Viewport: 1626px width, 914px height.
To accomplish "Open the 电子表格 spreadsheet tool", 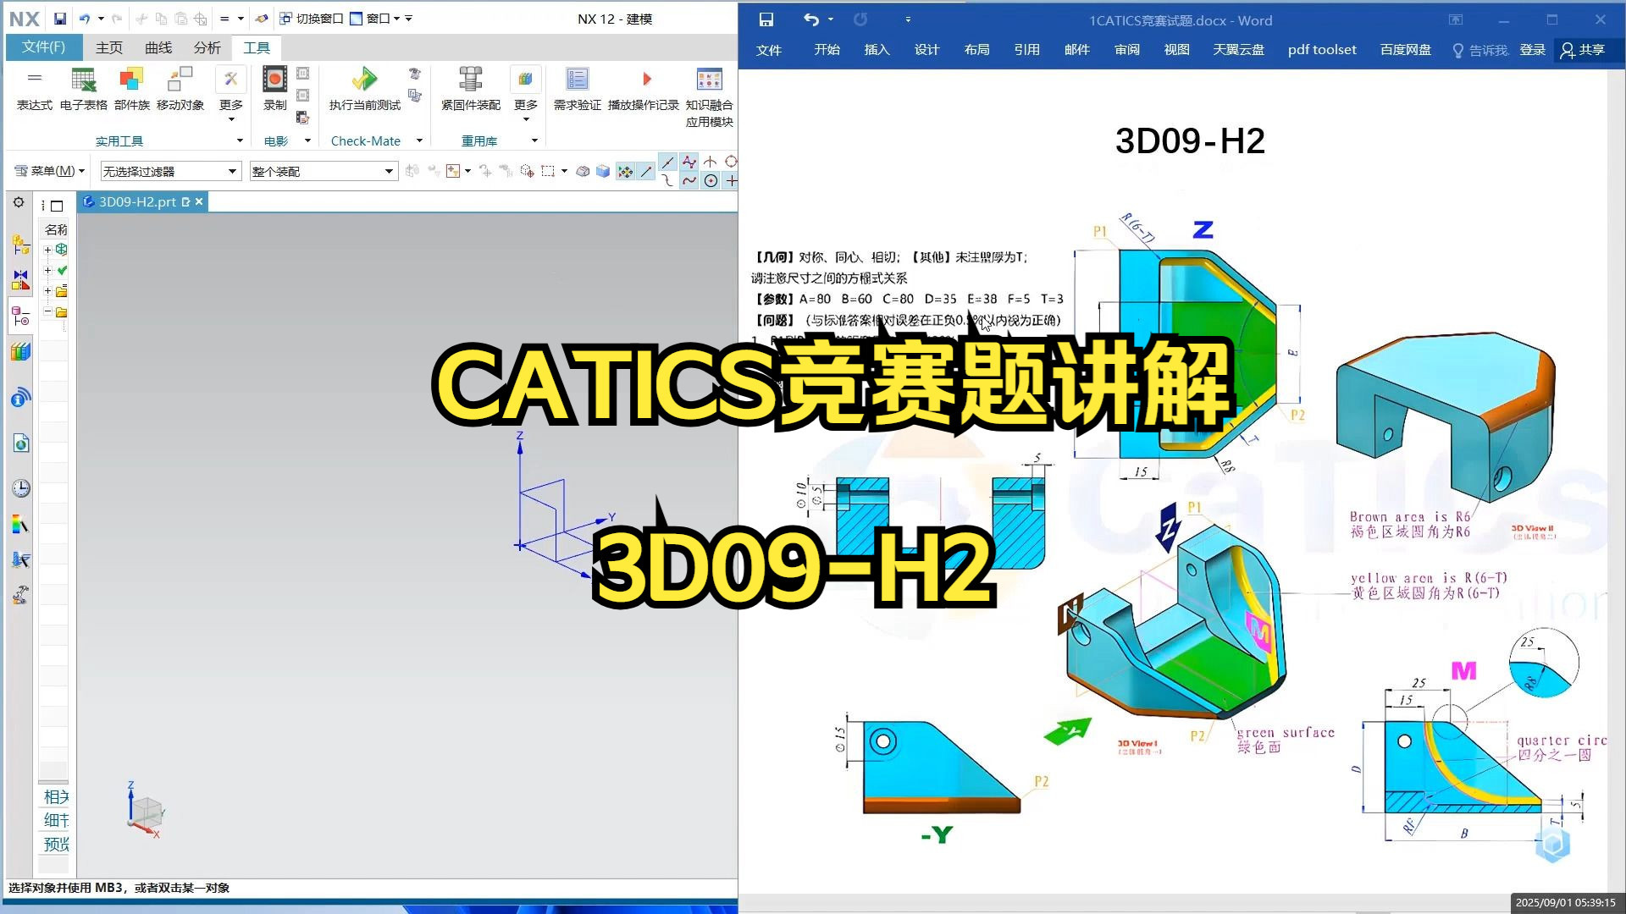I will coord(84,89).
